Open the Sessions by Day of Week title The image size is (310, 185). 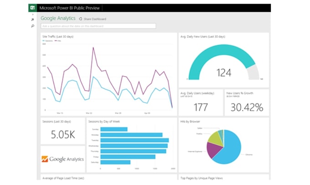pyautogui.click(x=104, y=122)
